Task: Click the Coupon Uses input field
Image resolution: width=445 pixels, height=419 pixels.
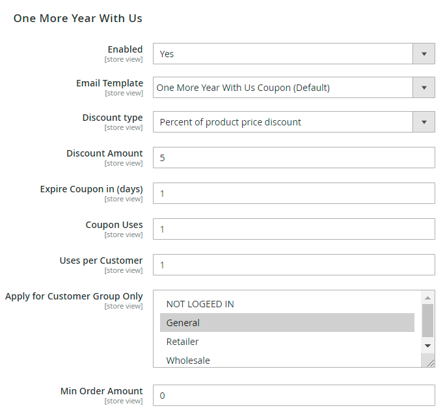Action: 293,229
